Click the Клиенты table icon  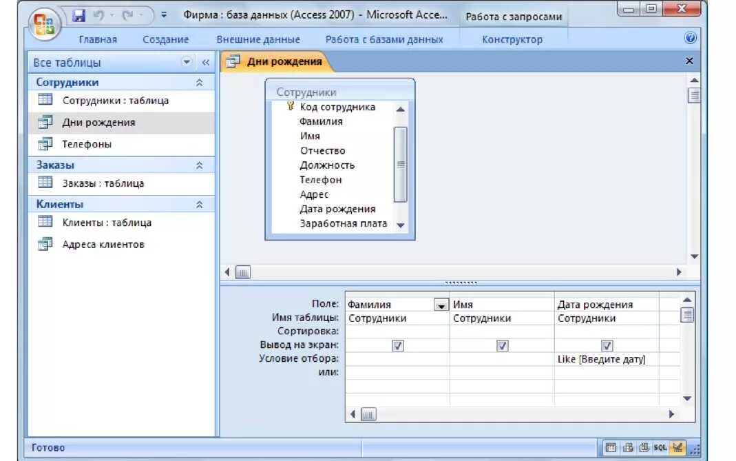tap(45, 221)
